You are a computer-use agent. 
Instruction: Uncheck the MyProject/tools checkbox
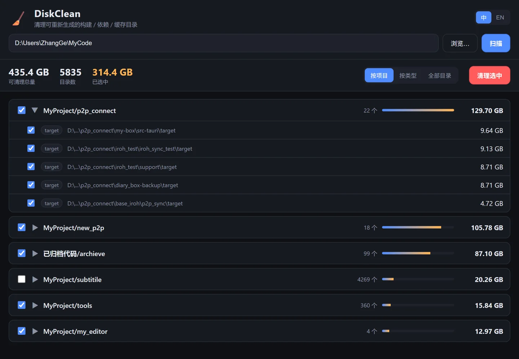coord(22,305)
